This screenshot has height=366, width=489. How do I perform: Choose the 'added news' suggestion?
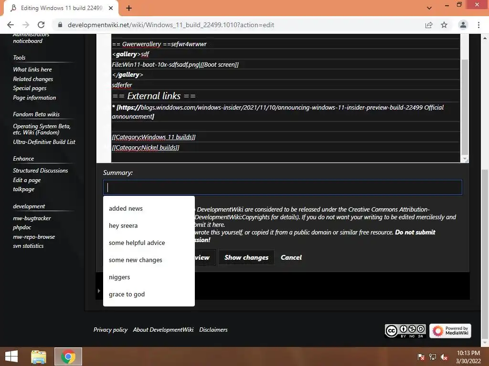click(149, 209)
